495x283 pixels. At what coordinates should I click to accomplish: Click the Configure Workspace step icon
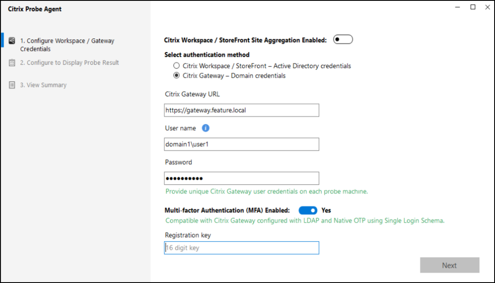[12, 41]
